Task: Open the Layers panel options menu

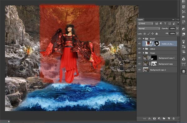Action: coord(178,19)
